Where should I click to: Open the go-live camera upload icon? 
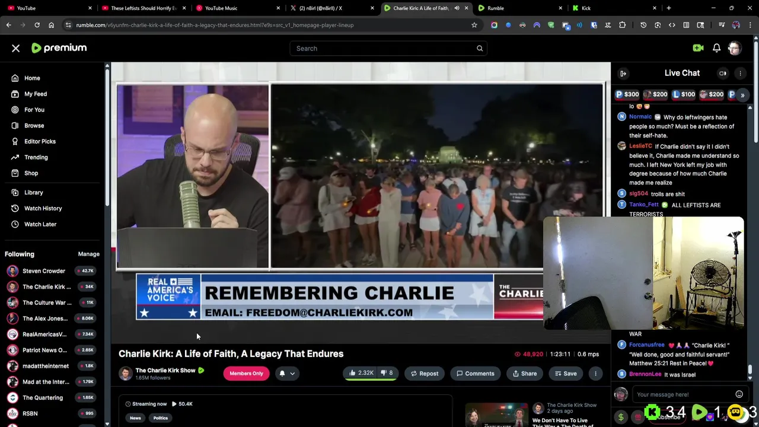pos(698,48)
